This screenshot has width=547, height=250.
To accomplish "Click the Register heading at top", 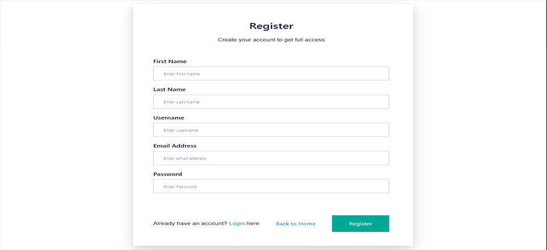I will pos(271,26).
